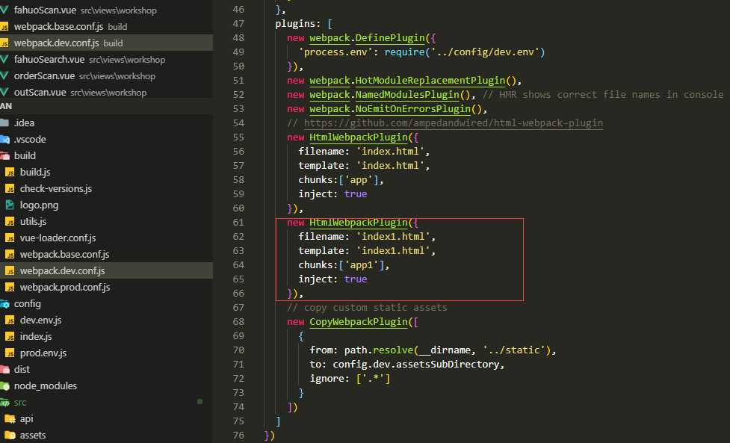Click the folder icon beside assets
The width and height of the screenshot is (730, 443).
coord(10,435)
